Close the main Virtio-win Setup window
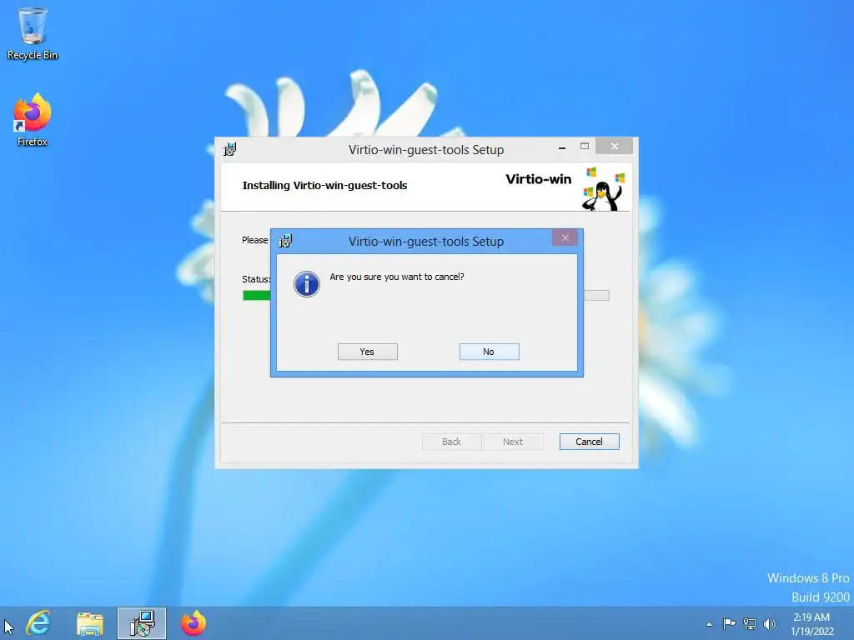854x640 pixels. click(x=615, y=146)
